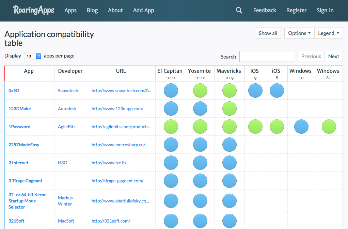348x229 pixels.
Task: Click 0xED Yosemite green status circle
Action: click(200, 91)
